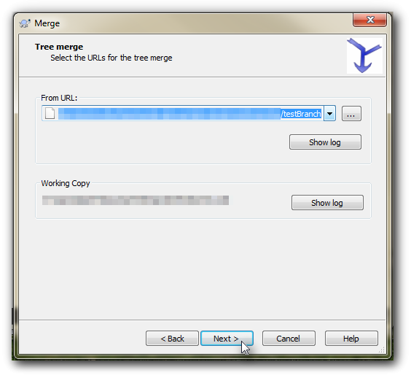Go back with the < Back button
This screenshot has height=378, width=411.
tap(172, 339)
